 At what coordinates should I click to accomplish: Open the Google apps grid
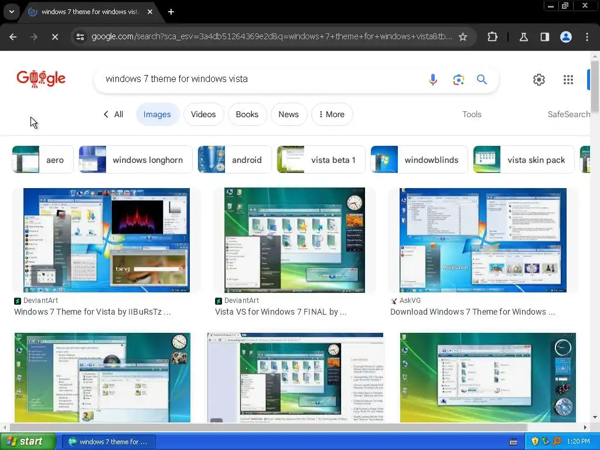568,80
